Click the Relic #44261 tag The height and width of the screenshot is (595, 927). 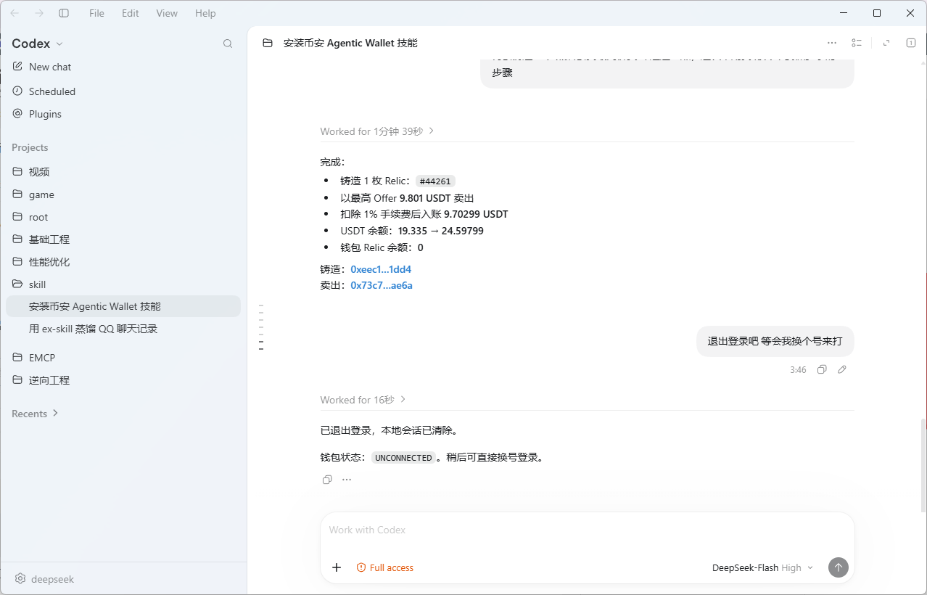(x=435, y=181)
